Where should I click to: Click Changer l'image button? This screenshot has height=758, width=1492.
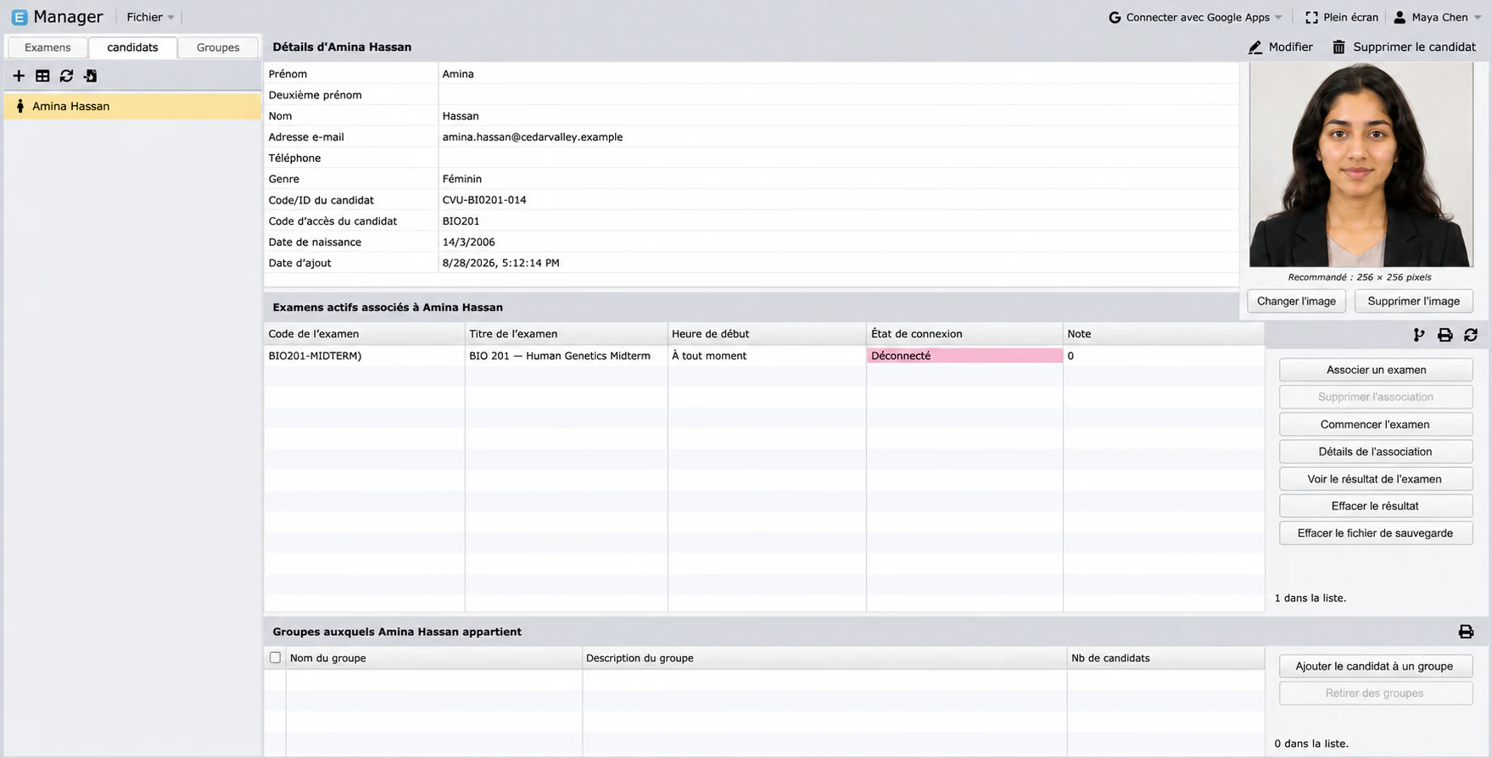pos(1296,301)
